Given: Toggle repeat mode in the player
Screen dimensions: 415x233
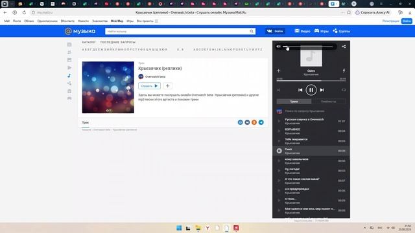Looking at the screenshot, I should click(x=344, y=90).
